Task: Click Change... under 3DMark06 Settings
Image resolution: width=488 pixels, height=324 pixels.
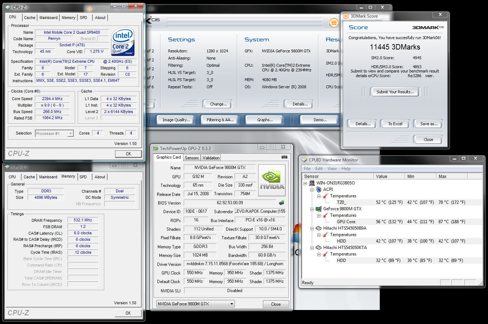Action: [218, 104]
